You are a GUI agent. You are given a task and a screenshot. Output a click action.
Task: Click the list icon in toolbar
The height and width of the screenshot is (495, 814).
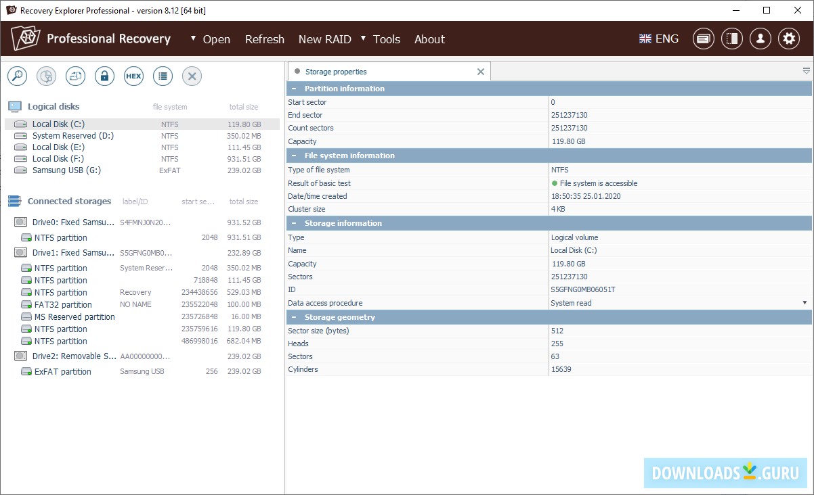click(x=163, y=76)
